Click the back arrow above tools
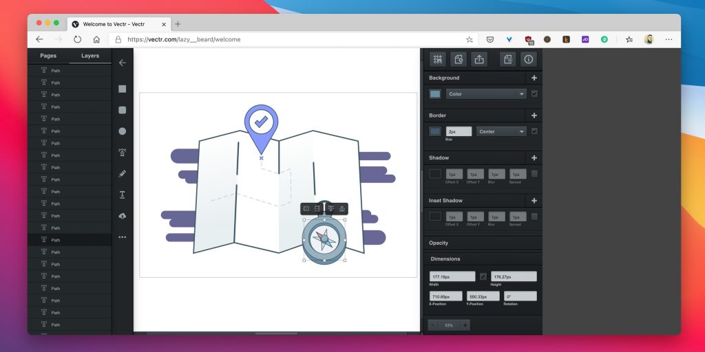Image resolution: width=705 pixels, height=352 pixels. point(123,63)
